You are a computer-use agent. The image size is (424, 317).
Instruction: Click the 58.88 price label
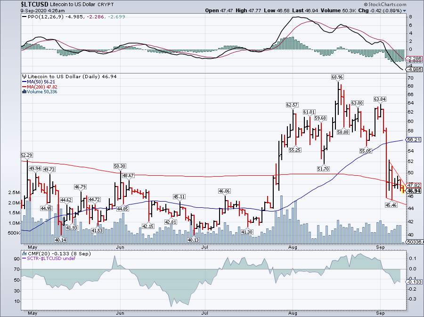pos(343,132)
